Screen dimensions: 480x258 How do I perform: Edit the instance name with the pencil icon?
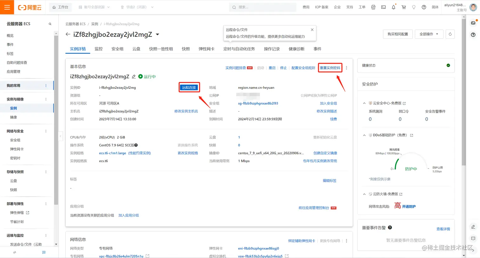[x=134, y=77]
